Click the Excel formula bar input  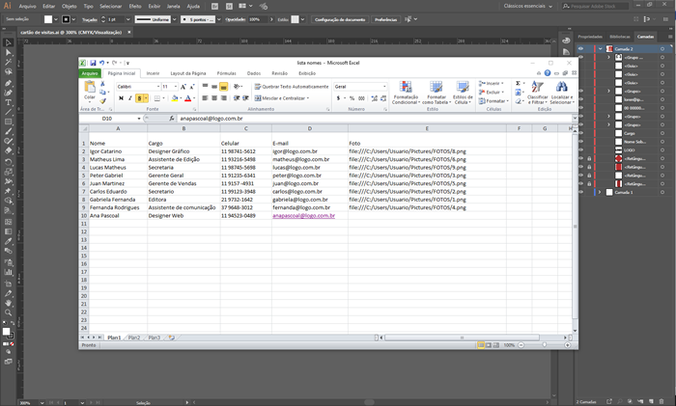click(375, 119)
